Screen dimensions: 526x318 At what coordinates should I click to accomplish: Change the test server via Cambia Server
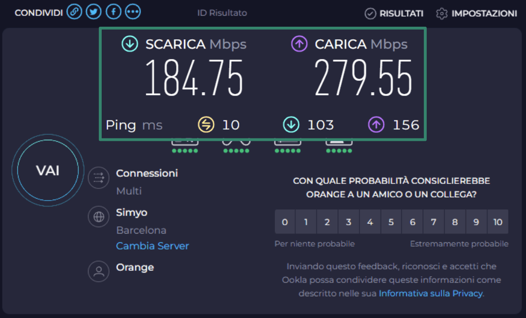[152, 246]
